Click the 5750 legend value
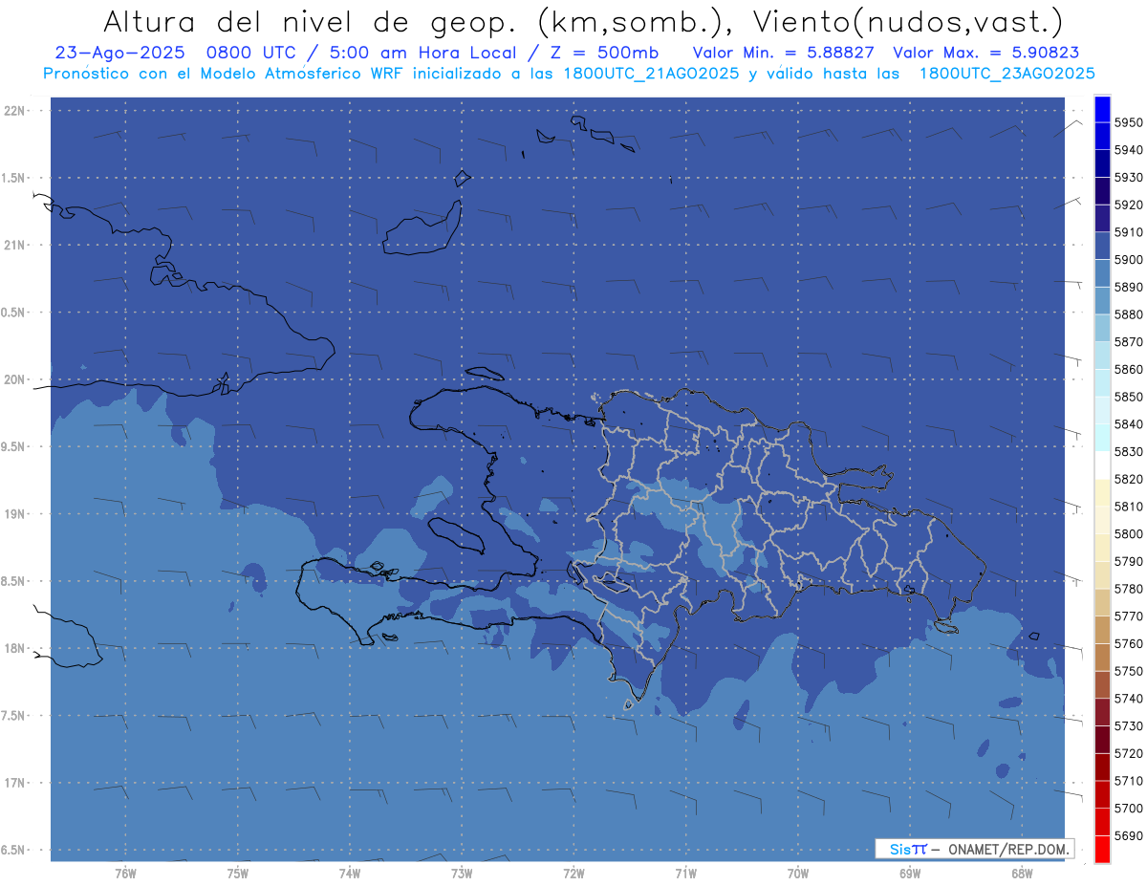1147x886 pixels. tap(1128, 671)
